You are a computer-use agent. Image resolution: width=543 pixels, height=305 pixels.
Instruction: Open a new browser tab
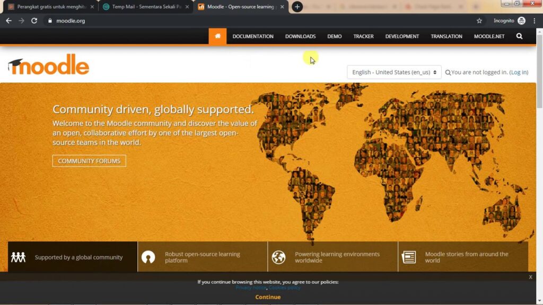point(297,6)
